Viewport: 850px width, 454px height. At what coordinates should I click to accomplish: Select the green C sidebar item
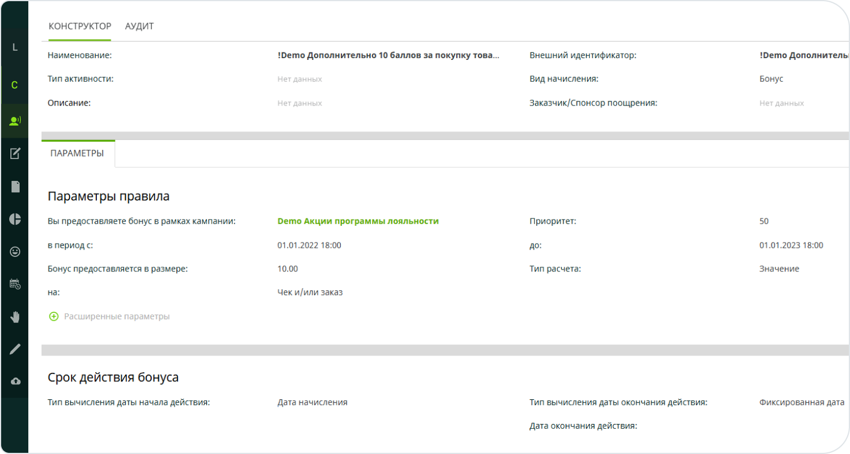click(x=15, y=85)
